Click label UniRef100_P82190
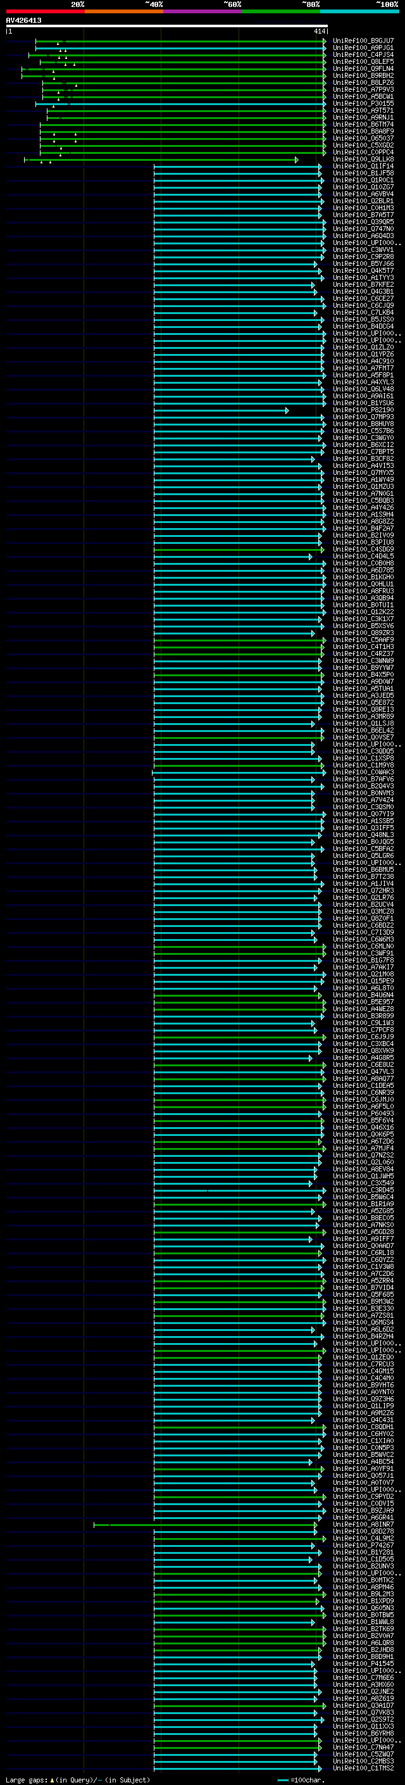The height and width of the screenshot is (1785, 405). point(363,410)
